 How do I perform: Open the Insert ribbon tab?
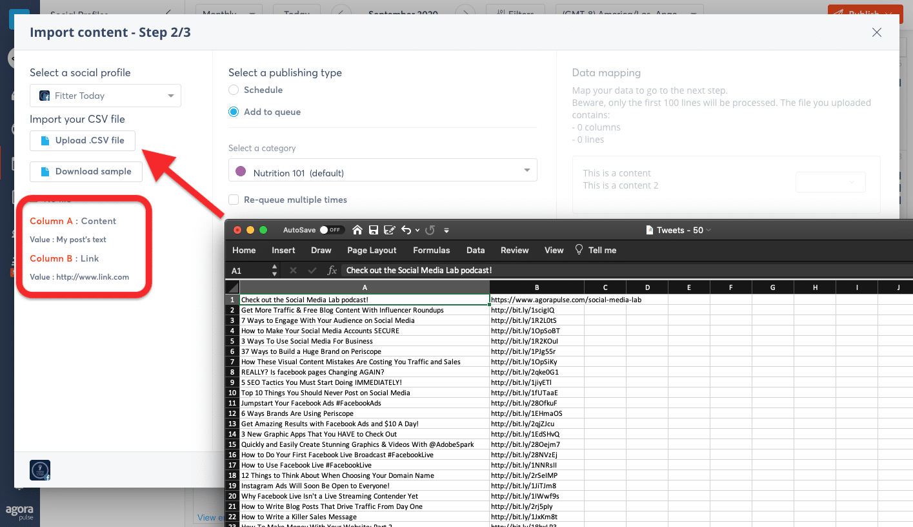pyautogui.click(x=283, y=250)
